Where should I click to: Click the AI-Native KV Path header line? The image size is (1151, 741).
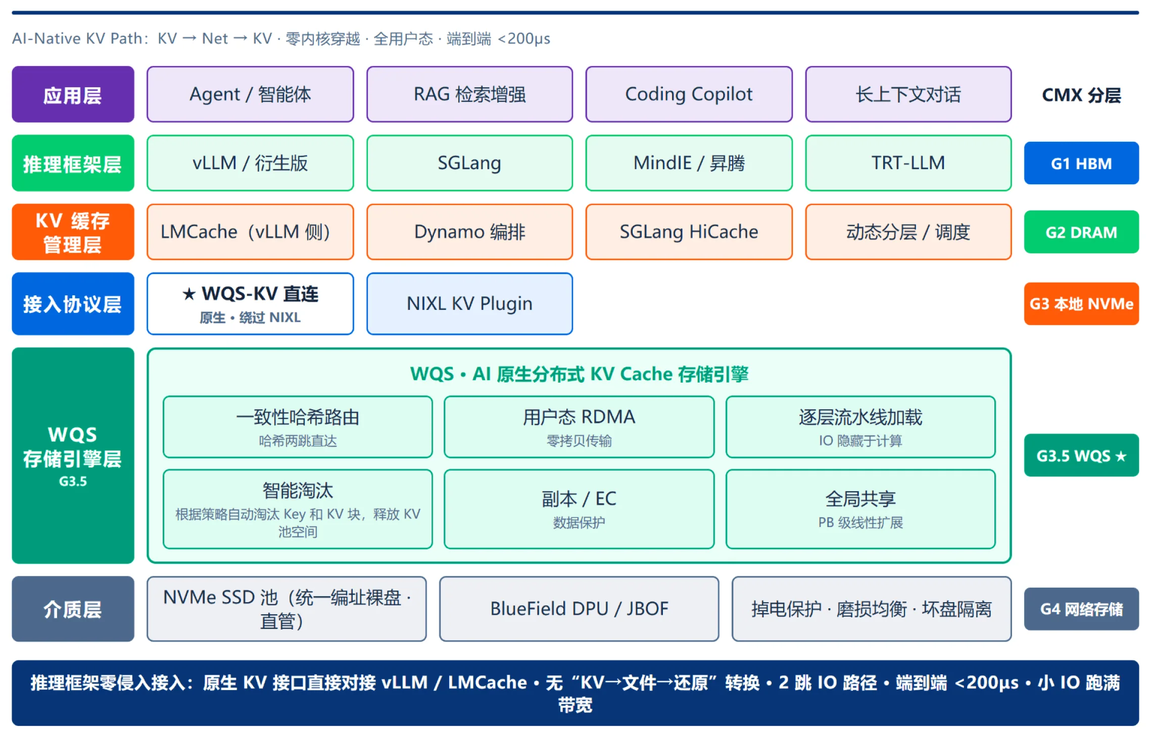(x=281, y=38)
